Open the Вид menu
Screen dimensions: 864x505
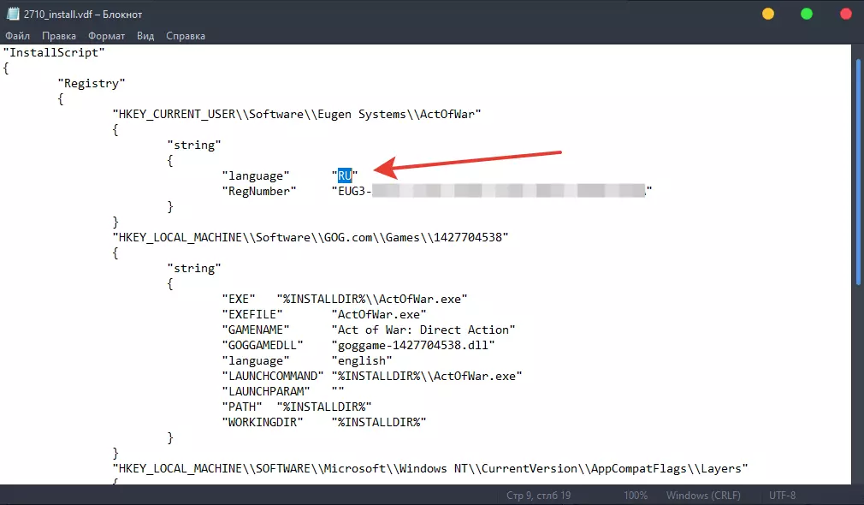point(145,36)
